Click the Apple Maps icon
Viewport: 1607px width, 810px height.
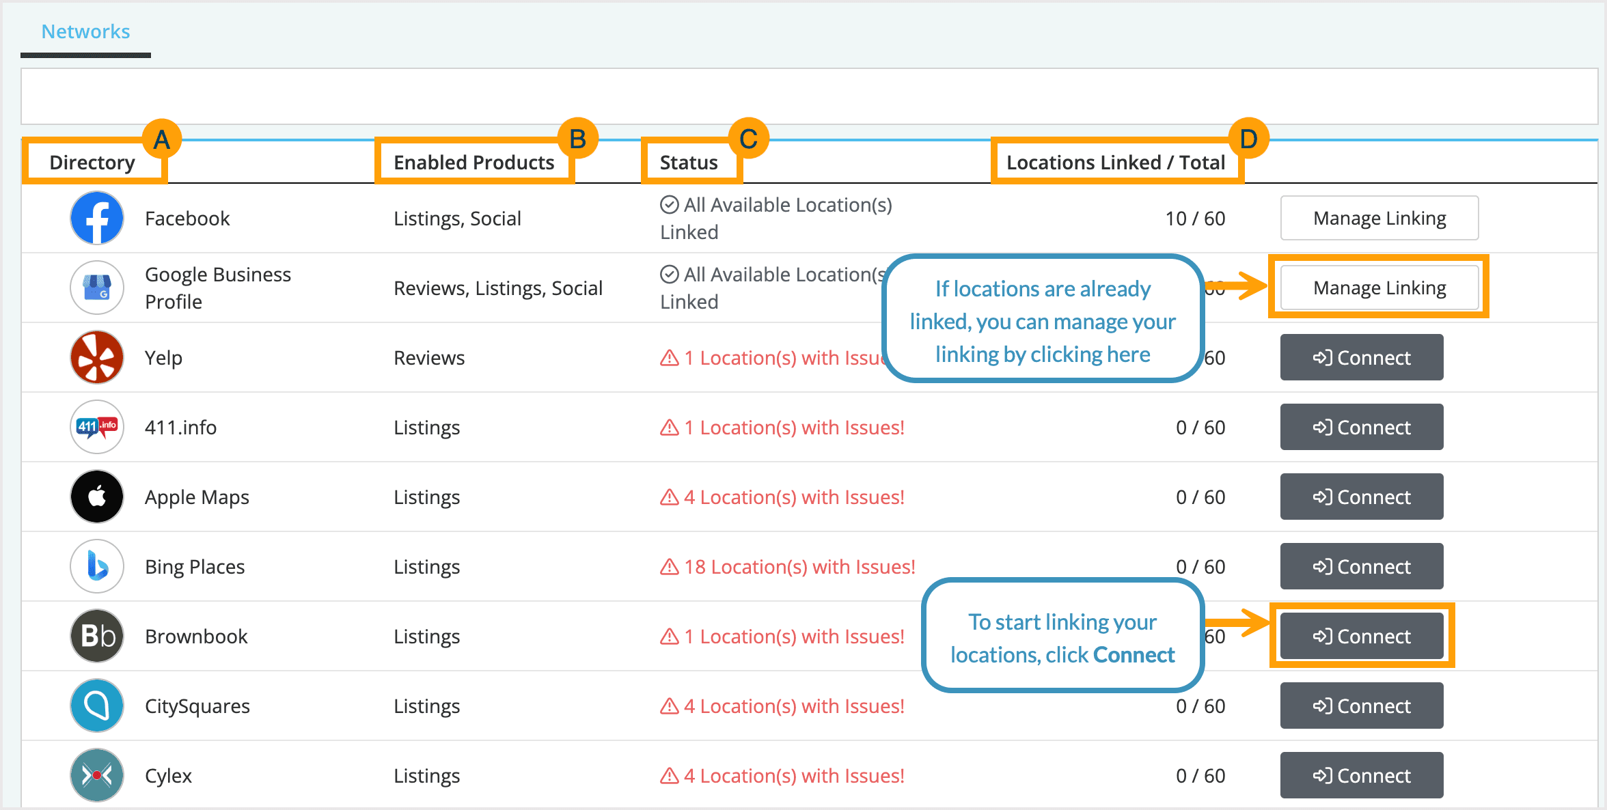click(96, 497)
